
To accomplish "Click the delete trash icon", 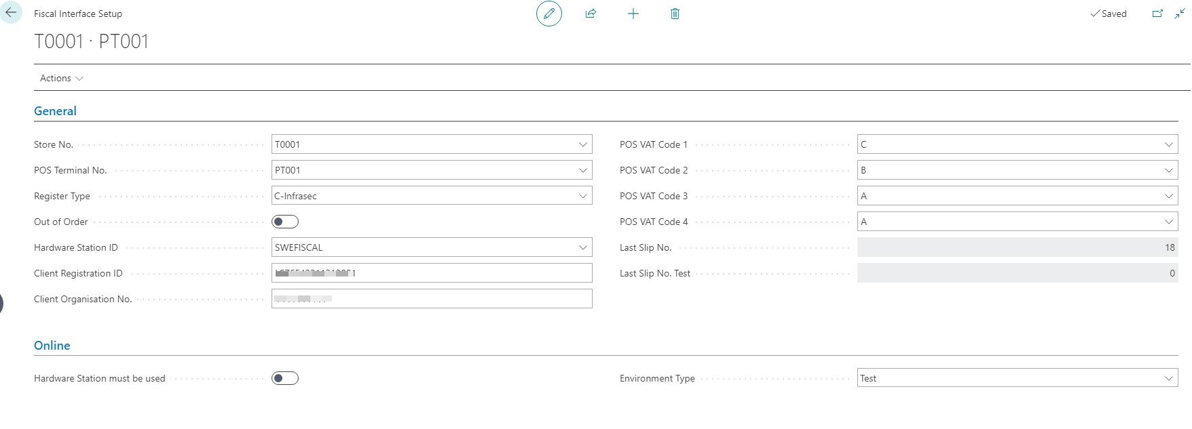I will tap(675, 14).
